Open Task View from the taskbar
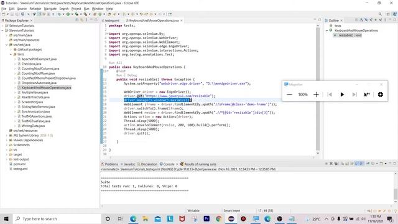The width and height of the screenshot is (398, 224). pyautogui.click(x=120, y=218)
